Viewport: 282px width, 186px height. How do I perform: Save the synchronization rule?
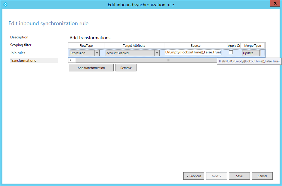pyautogui.click(x=239, y=176)
